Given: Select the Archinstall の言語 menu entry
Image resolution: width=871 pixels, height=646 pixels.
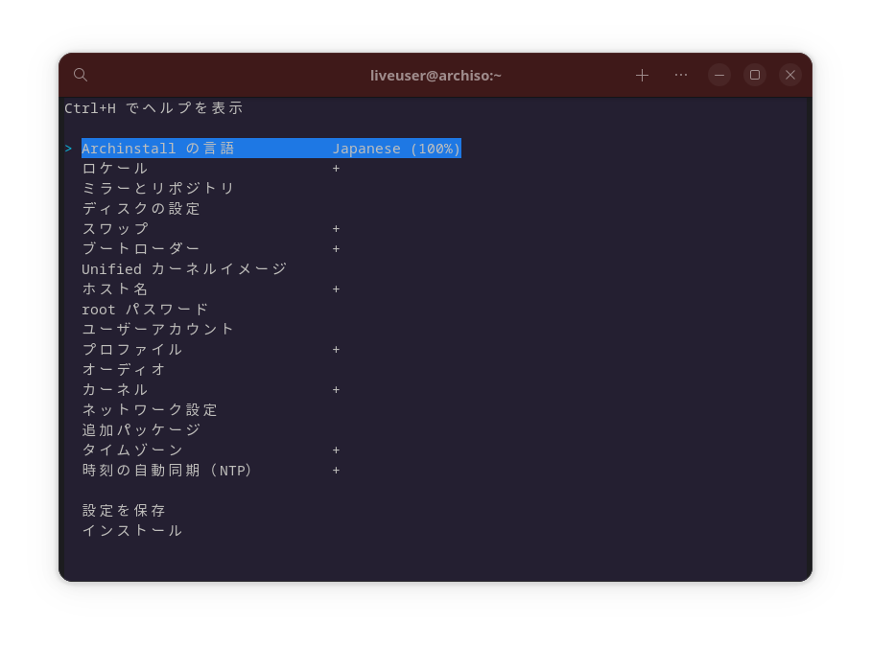Looking at the screenshot, I should click(271, 149).
